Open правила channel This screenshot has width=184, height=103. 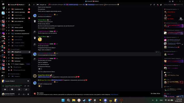19,76
